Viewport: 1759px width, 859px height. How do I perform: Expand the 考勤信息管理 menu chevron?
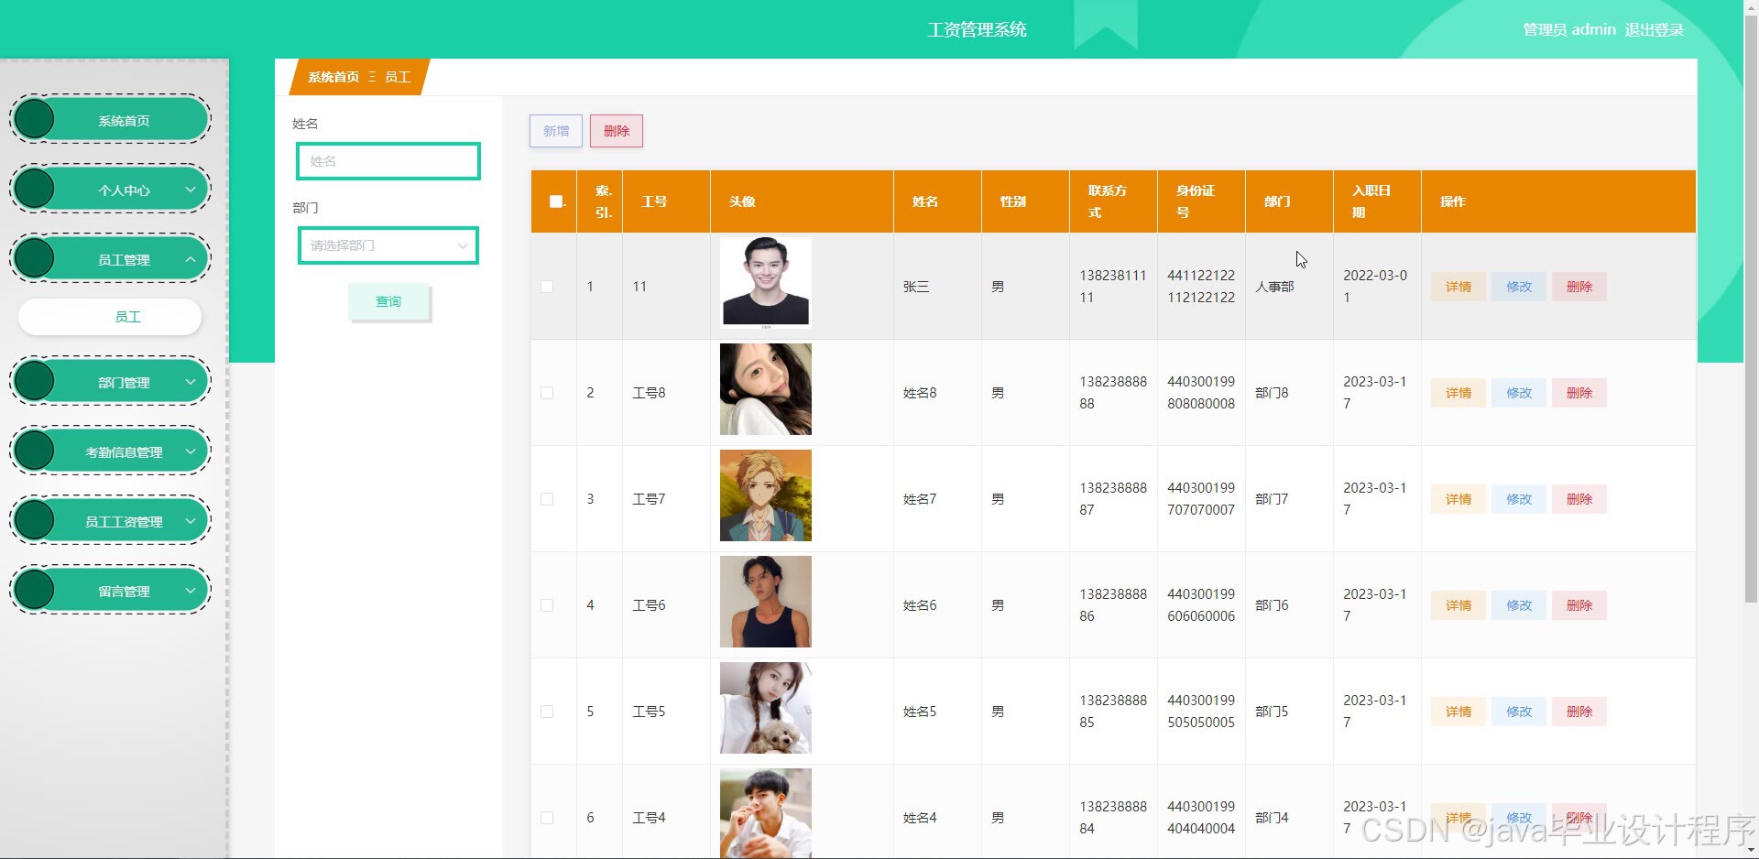(191, 451)
